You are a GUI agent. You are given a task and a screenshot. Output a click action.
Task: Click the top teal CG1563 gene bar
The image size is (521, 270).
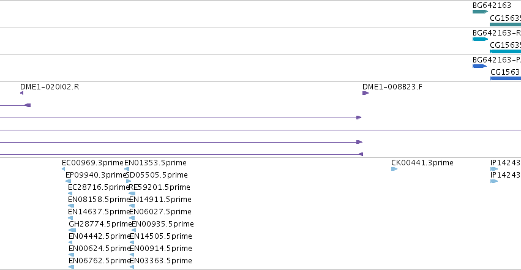(x=505, y=24)
